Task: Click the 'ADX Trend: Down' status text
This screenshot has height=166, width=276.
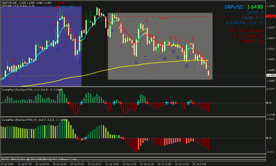Action: click(246, 30)
